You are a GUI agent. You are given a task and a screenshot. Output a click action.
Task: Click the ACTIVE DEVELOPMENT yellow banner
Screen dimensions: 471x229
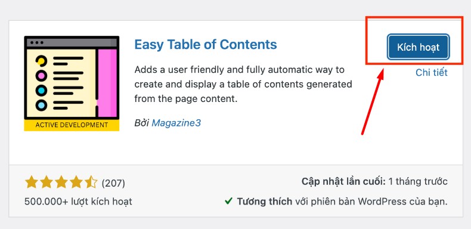point(72,125)
